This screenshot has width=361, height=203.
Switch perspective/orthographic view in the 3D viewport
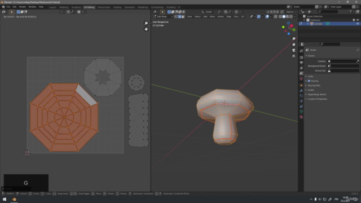293,56
